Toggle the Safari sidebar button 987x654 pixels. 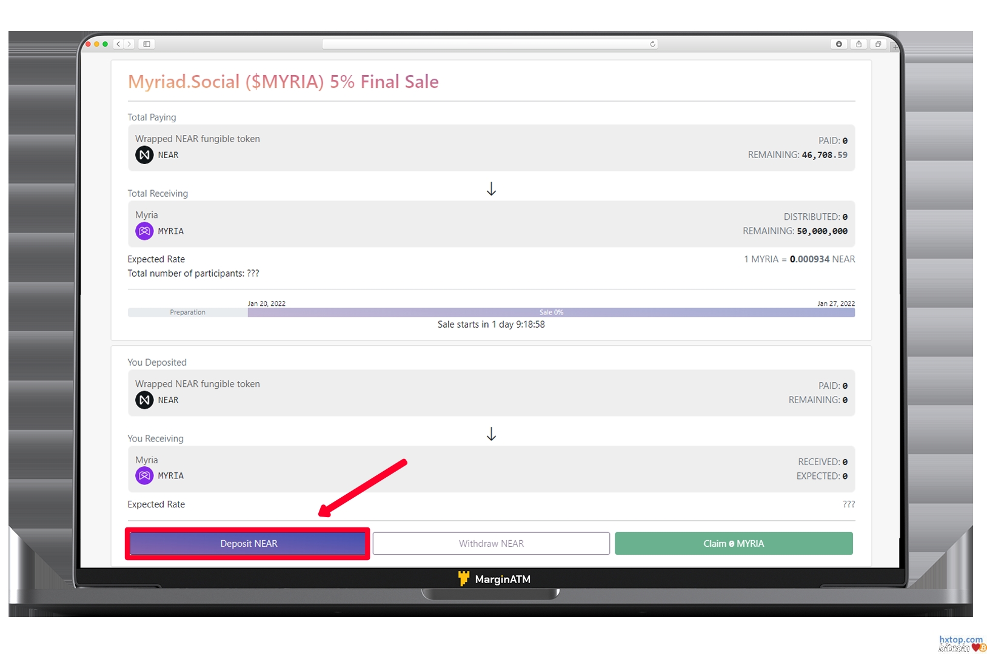pyautogui.click(x=147, y=44)
